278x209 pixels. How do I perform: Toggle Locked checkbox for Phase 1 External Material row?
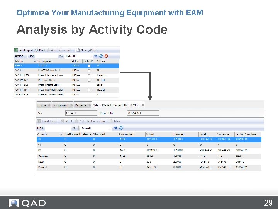(89, 90)
